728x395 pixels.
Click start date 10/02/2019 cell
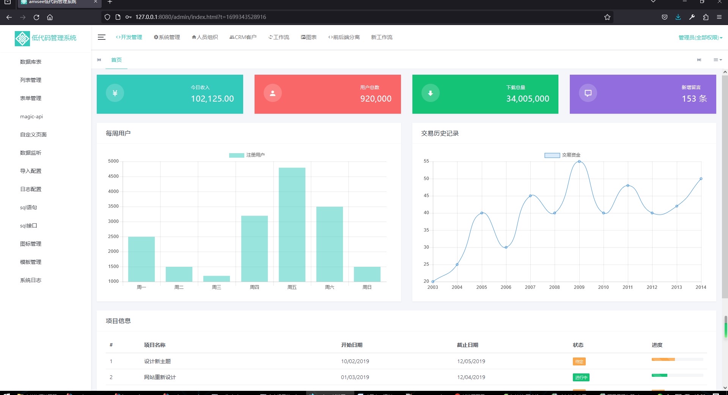(355, 361)
